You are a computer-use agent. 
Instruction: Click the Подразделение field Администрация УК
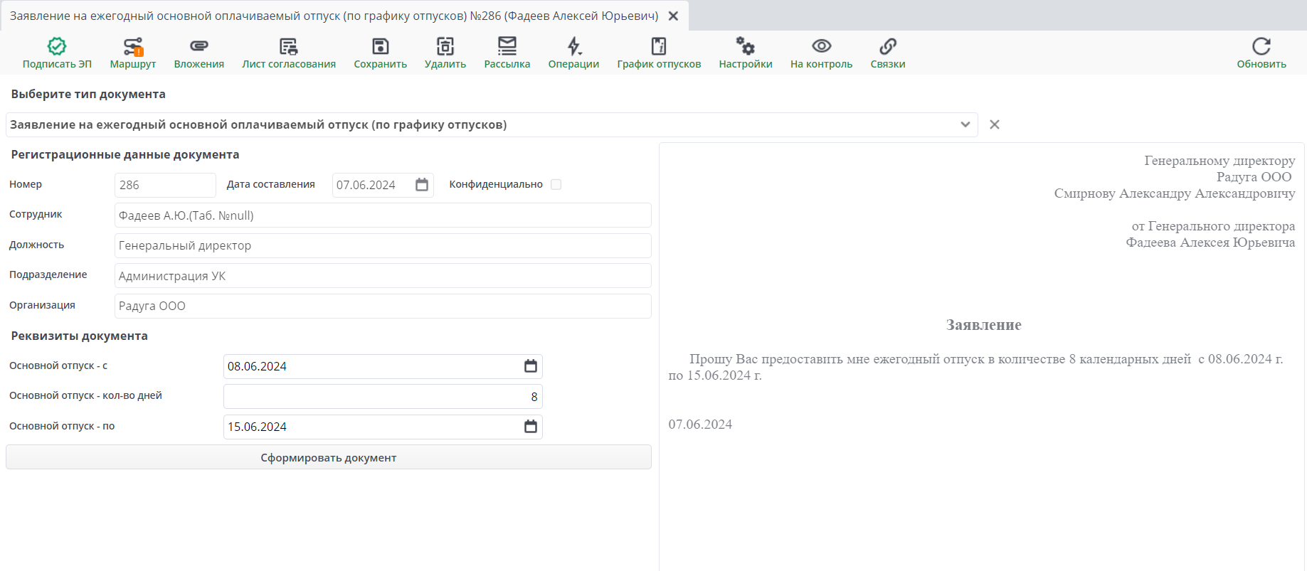pos(383,276)
